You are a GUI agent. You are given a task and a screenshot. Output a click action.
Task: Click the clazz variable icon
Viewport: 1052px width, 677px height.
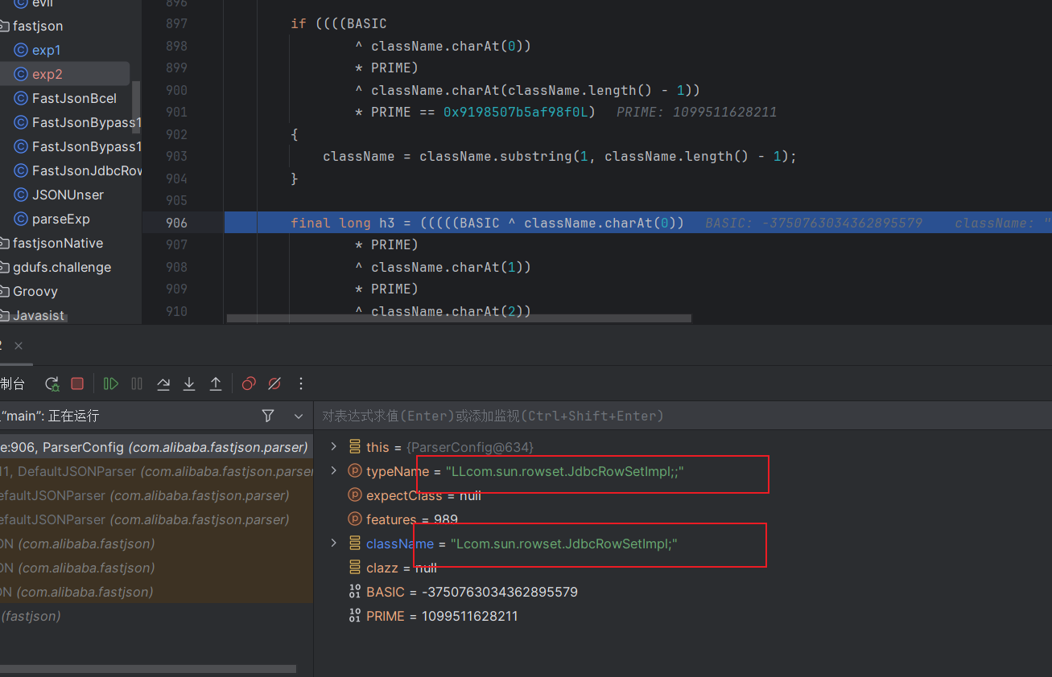click(355, 568)
